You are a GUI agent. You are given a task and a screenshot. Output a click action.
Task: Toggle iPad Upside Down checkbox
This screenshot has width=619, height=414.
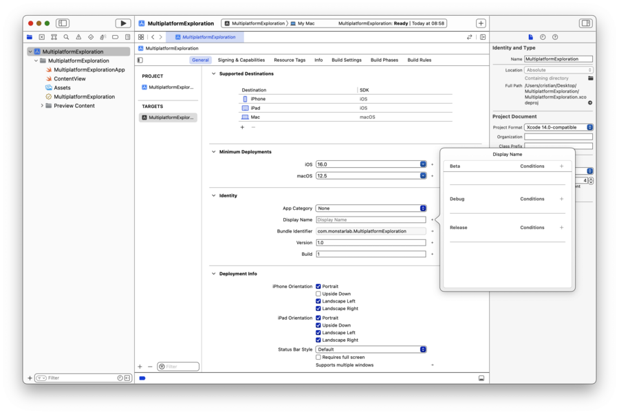318,325
